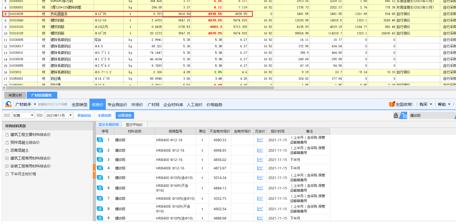Viewport: 456px width, 224px height.
Task: Click the 信 badge icon in row 6
Action: (x=100, y=188)
